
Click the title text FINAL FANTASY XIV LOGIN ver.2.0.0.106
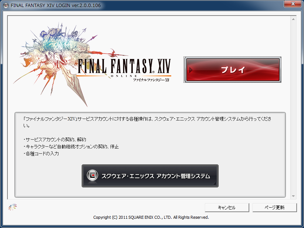pos(55,6)
